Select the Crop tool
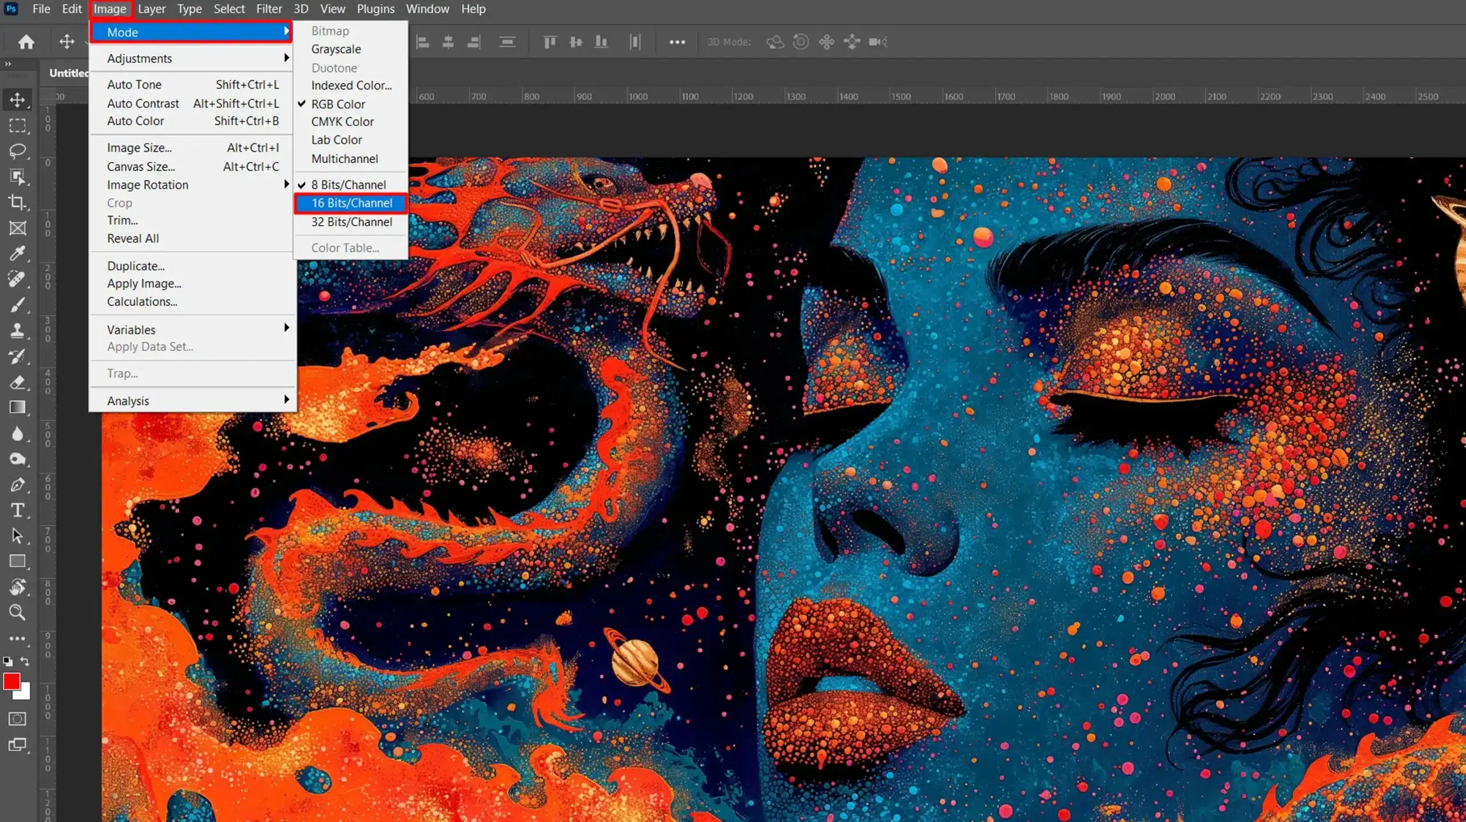1466x822 pixels. coord(17,202)
